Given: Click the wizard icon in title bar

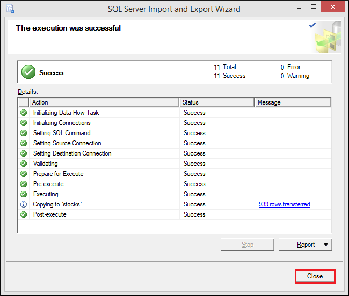Looking at the screenshot, I should pyautogui.click(x=10, y=9).
